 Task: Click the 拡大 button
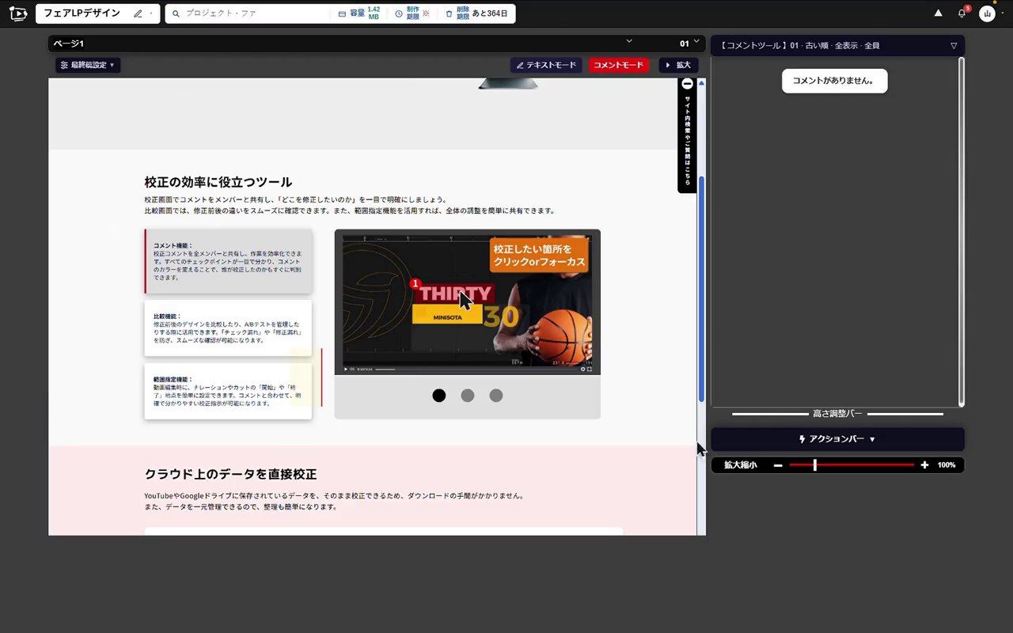(x=678, y=65)
